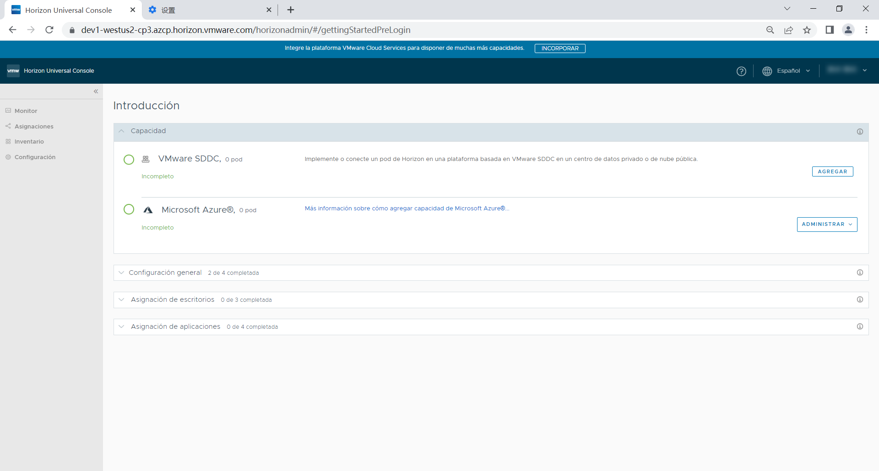879x471 pixels.
Task: Open the help question-mark icon
Action: [741, 71]
